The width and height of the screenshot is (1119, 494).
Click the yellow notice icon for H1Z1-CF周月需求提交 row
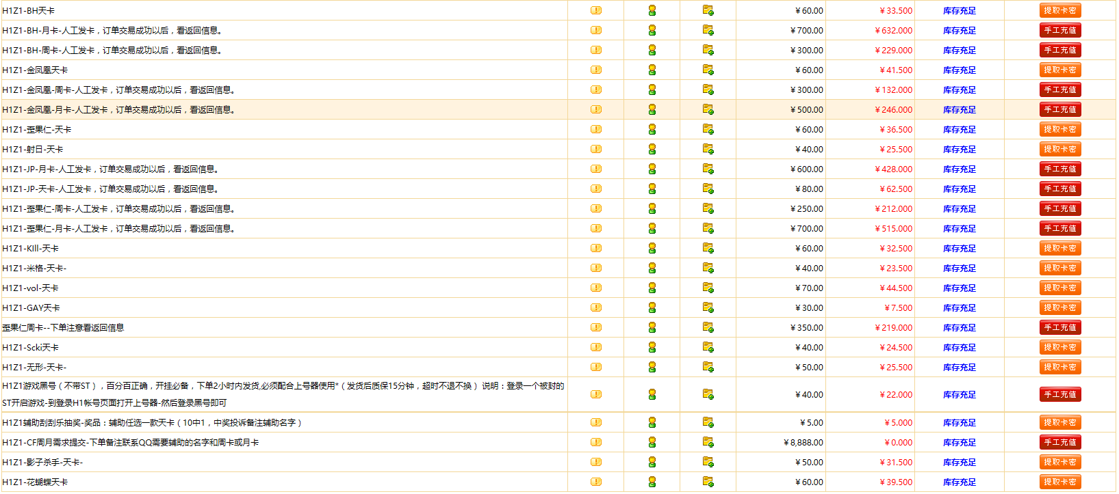596,442
